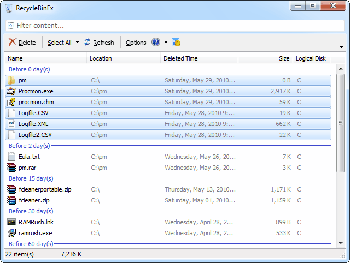Sort by the Name column header
Screen dimensions: 350x263
coord(46,58)
